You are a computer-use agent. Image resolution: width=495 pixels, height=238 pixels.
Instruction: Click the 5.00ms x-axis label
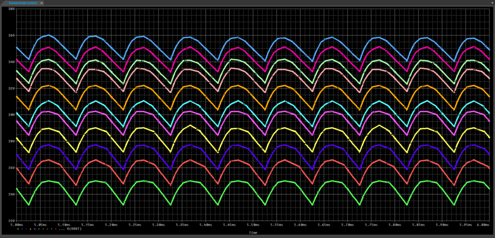click(17, 225)
